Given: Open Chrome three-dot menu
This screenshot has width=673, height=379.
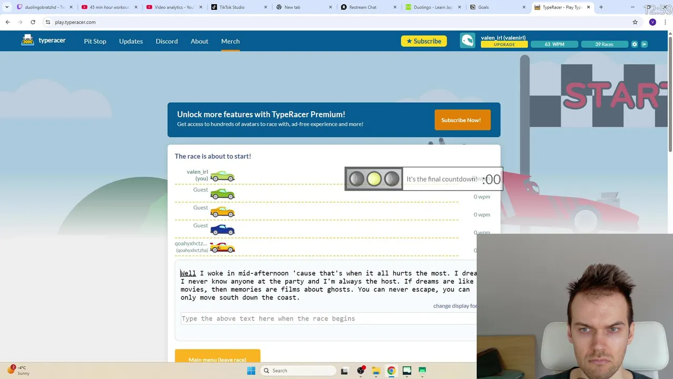Looking at the screenshot, I should (x=665, y=22).
